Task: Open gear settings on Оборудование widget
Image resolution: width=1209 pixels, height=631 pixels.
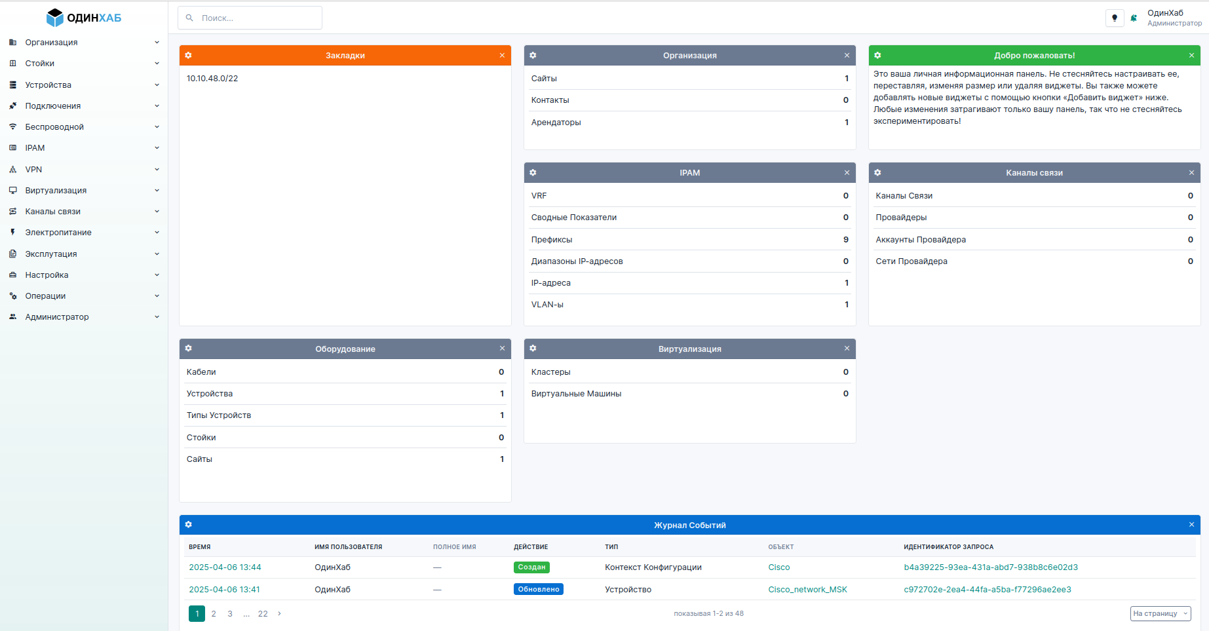Action: tap(189, 349)
